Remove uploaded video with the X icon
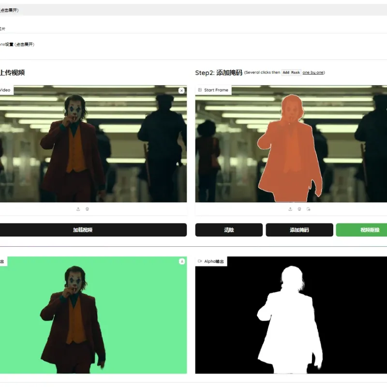Screen dimensions: 387x387 pyautogui.click(x=181, y=90)
